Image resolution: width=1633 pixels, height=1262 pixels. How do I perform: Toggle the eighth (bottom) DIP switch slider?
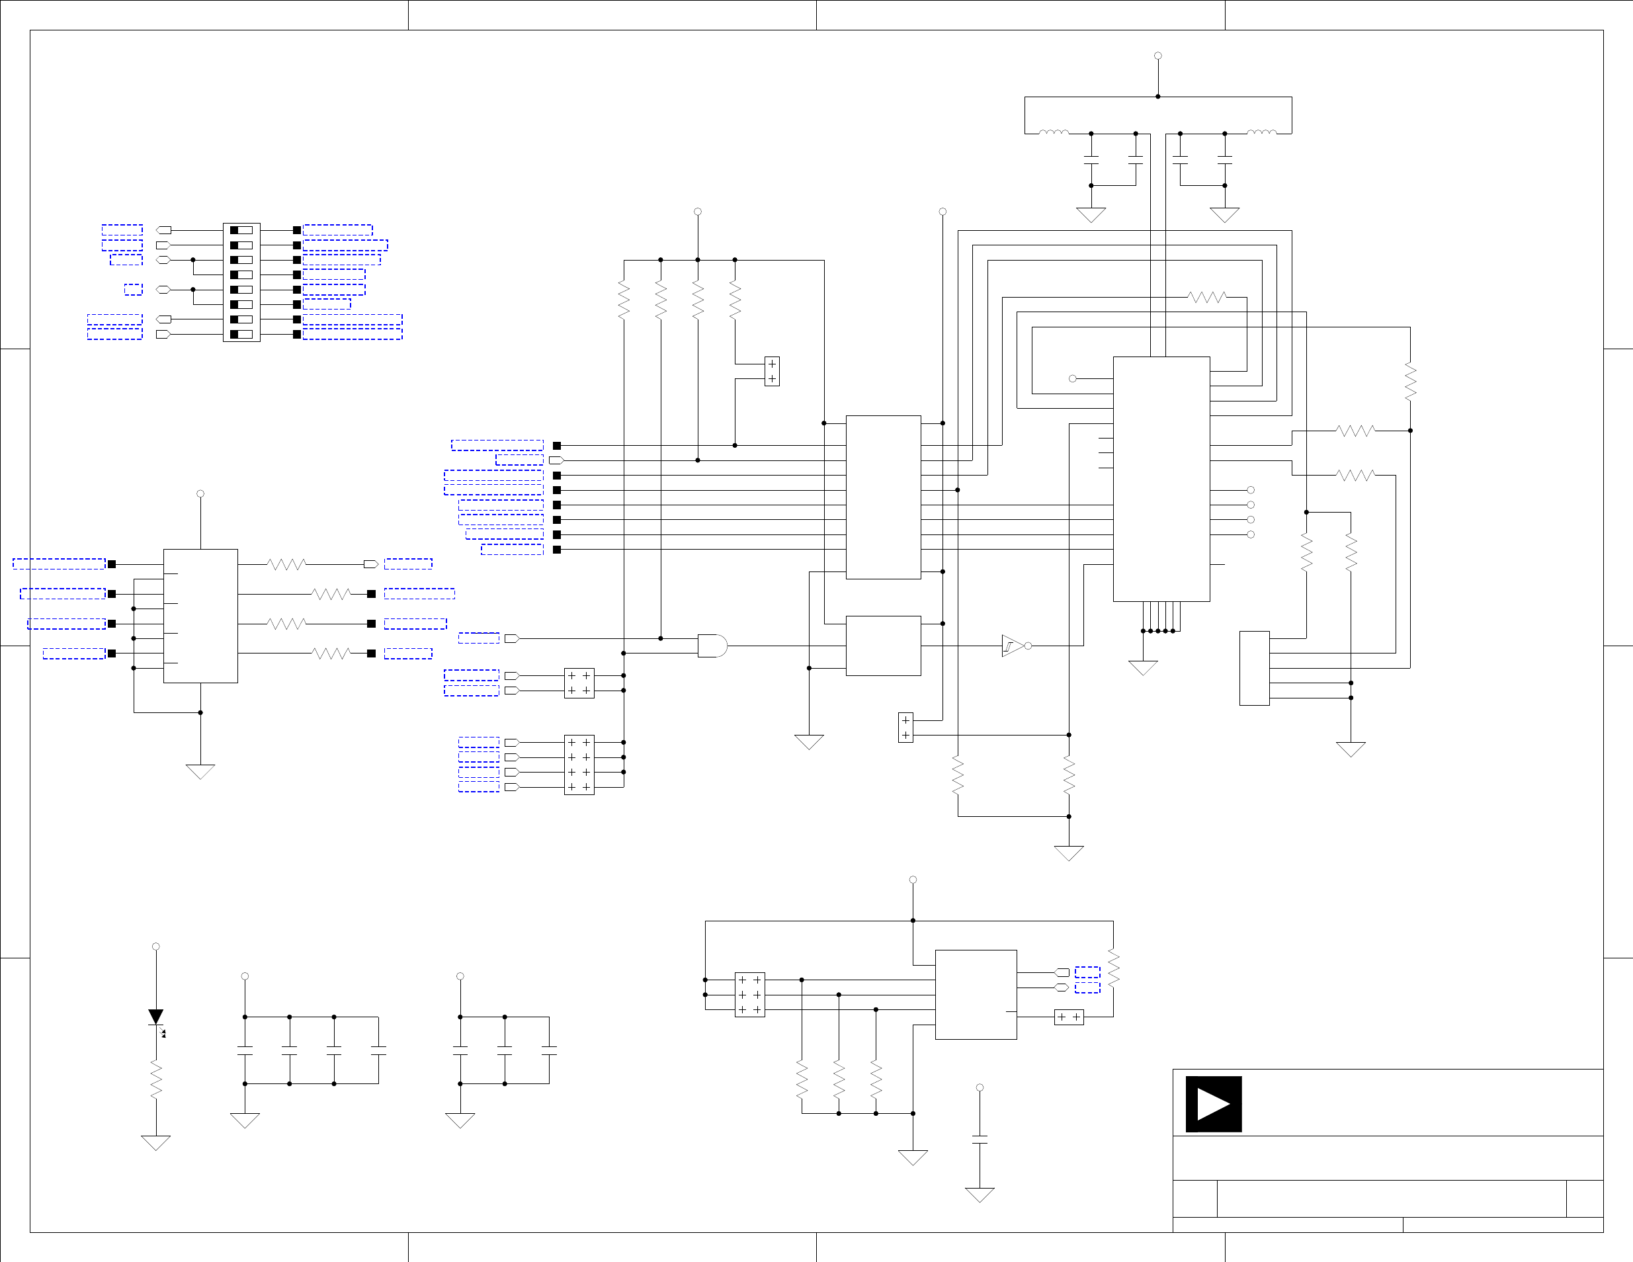241,334
